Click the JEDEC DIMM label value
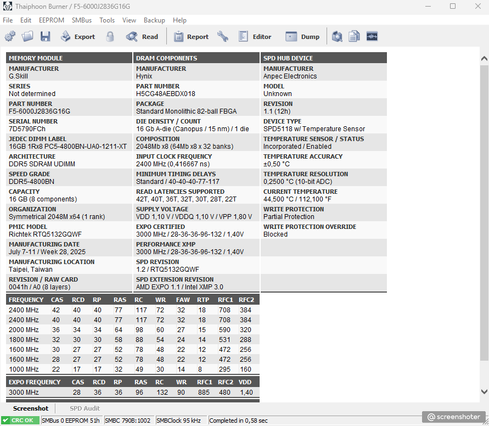The height and width of the screenshot is (426, 489). (68, 147)
